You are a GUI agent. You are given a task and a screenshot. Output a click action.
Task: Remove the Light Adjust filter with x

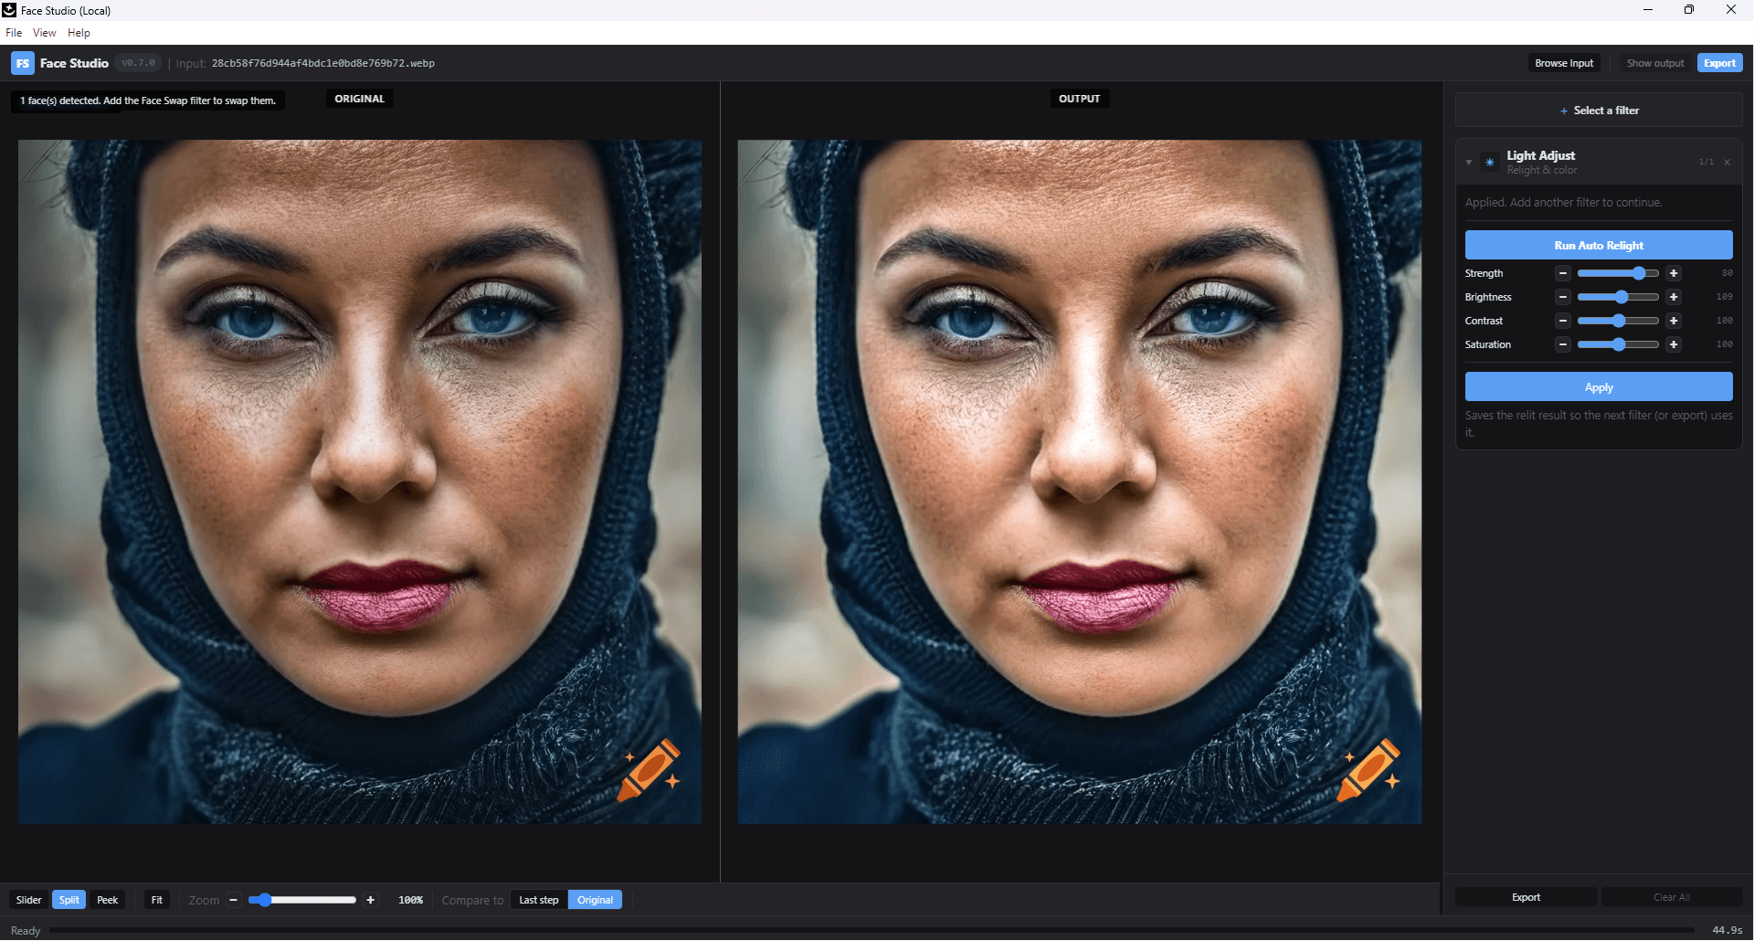(x=1727, y=162)
